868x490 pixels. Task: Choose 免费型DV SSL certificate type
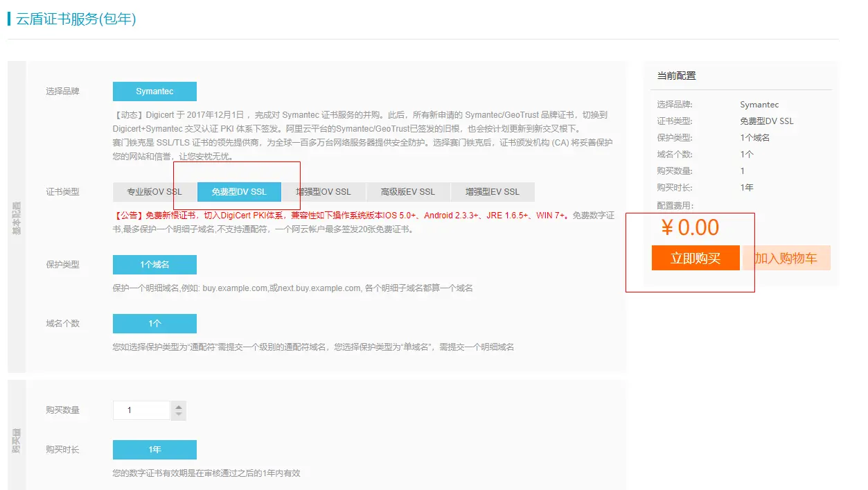(x=239, y=192)
